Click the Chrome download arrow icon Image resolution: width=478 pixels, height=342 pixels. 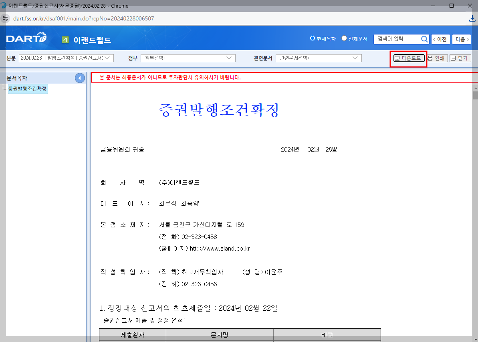(x=472, y=18)
